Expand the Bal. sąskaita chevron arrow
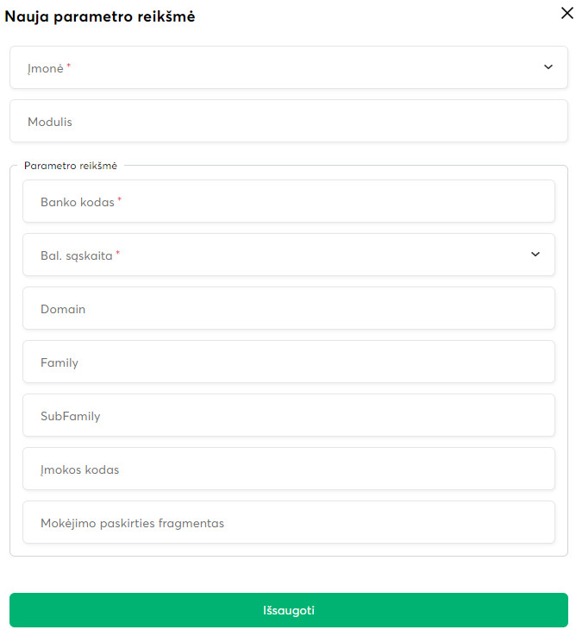Image resolution: width=576 pixels, height=636 pixels. pos(535,255)
